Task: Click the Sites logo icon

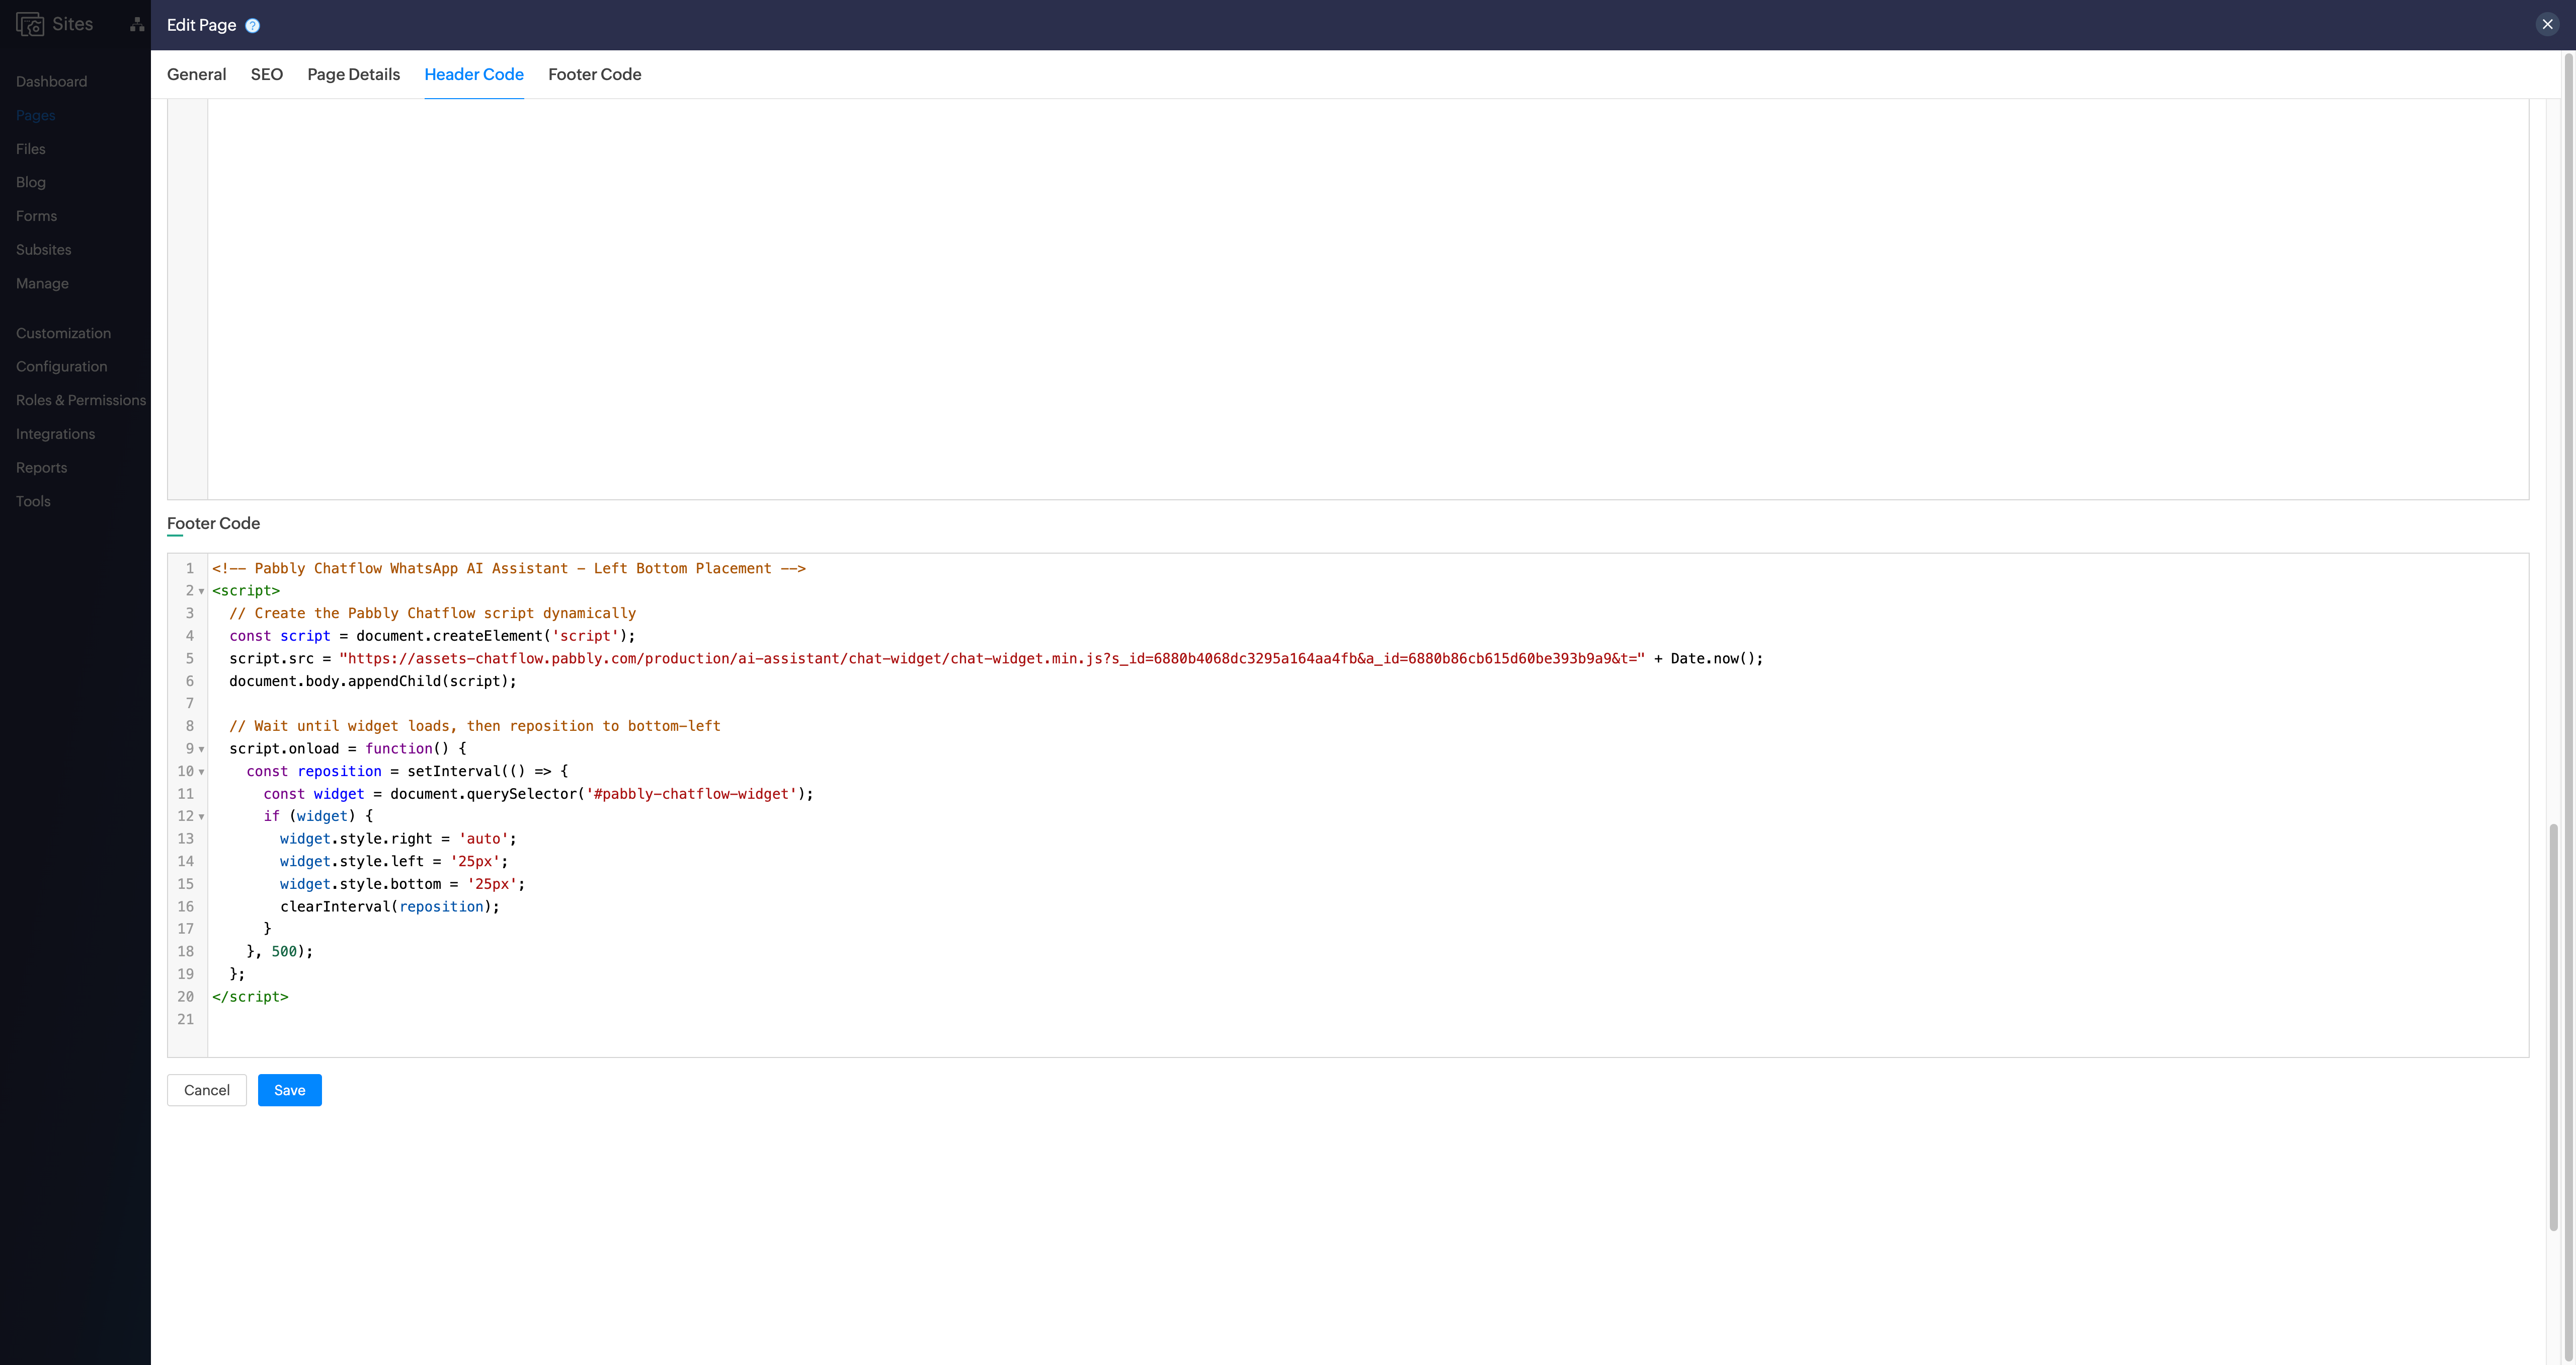Action: click(x=30, y=24)
